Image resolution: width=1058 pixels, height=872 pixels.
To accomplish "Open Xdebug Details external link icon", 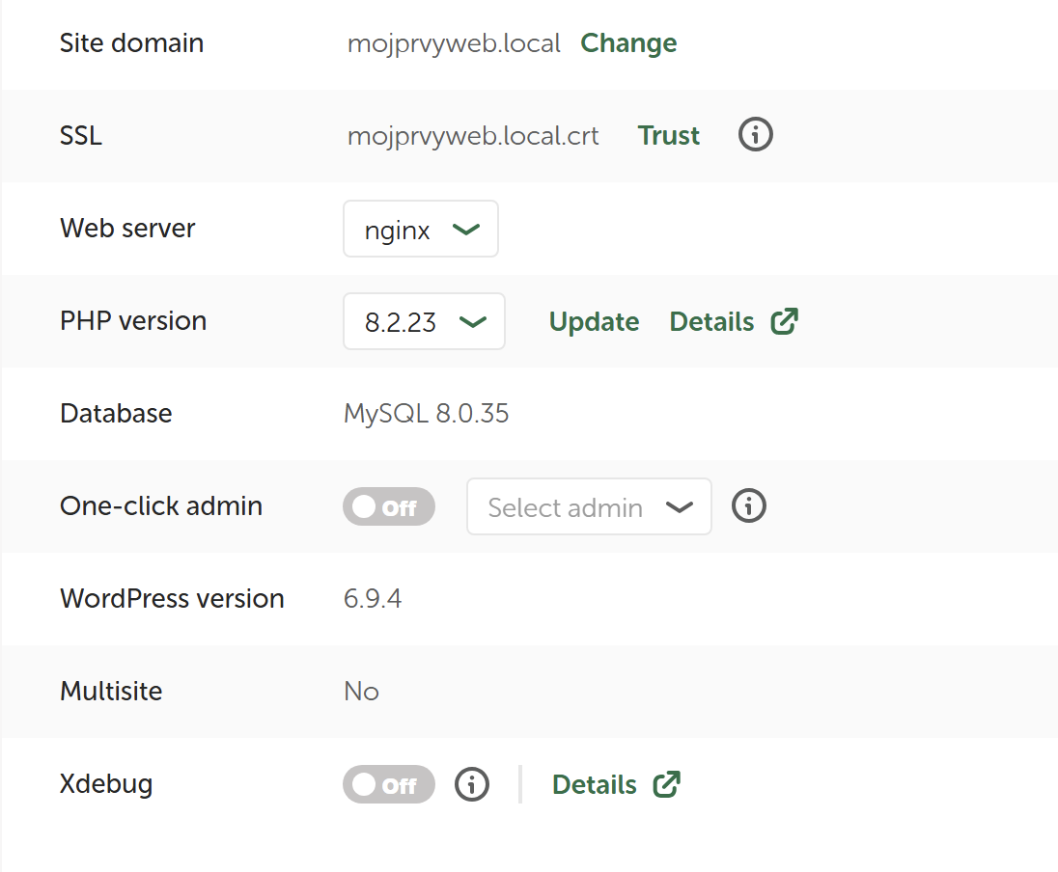I will pyautogui.click(x=667, y=784).
